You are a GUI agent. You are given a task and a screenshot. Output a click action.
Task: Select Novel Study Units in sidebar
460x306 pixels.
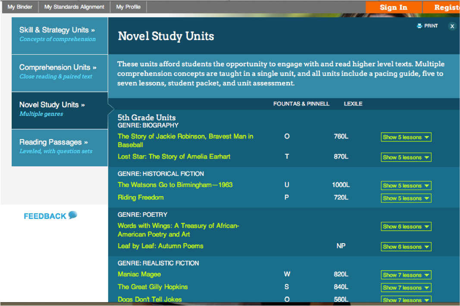59,110
